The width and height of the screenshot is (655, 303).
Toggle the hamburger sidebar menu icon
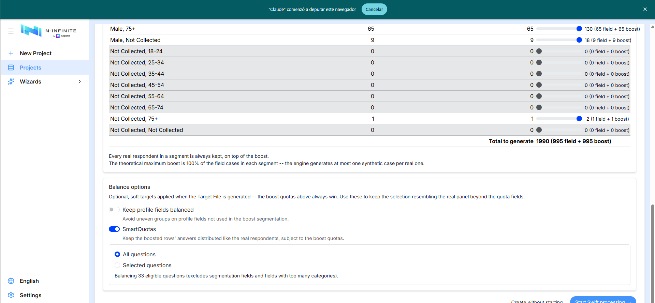point(11,31)
